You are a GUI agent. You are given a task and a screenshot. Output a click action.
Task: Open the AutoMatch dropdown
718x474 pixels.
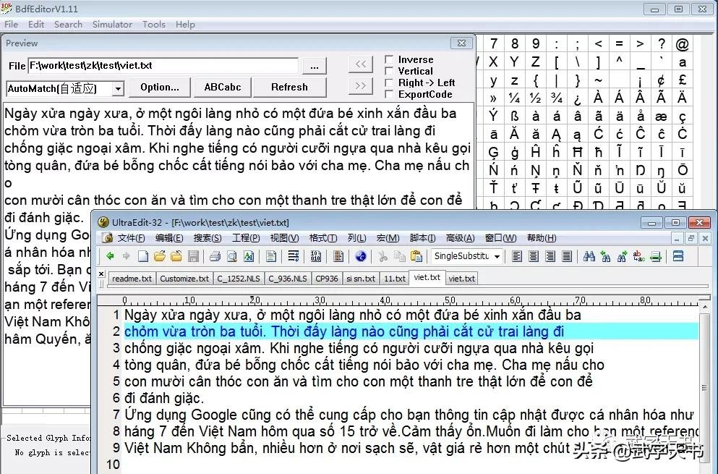[x=118, y=89]
